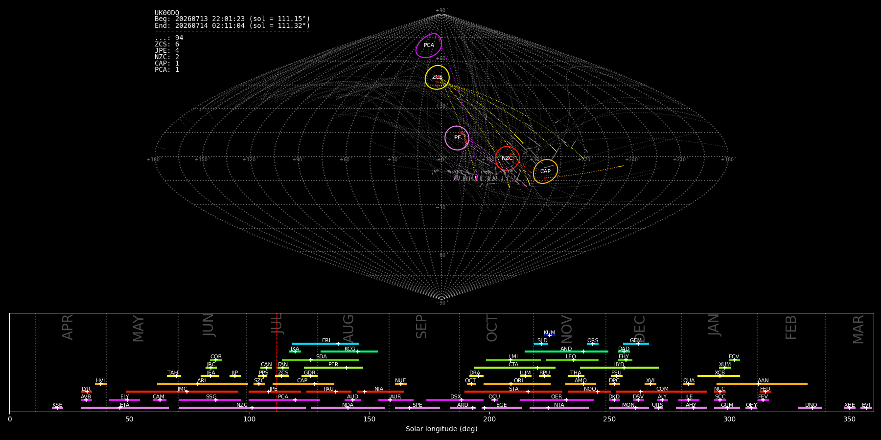881x440 pixels.
Task: Select the SPE shower bar
Action: pyautogui.click(x=417, y=408)
